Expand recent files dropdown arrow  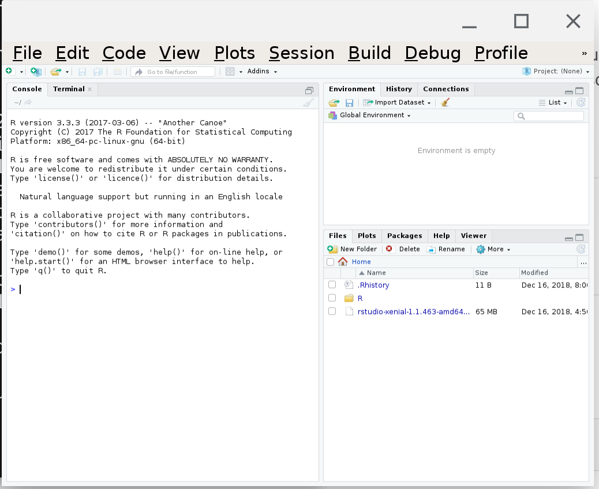coord(67,72)
